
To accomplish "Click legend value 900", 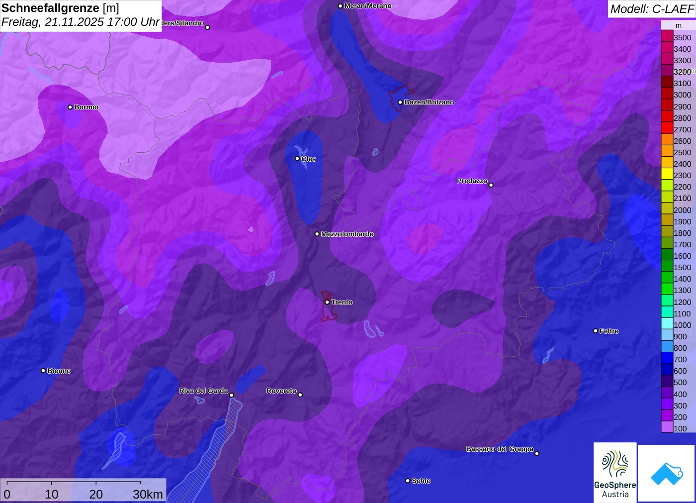I will click(680, 336).
